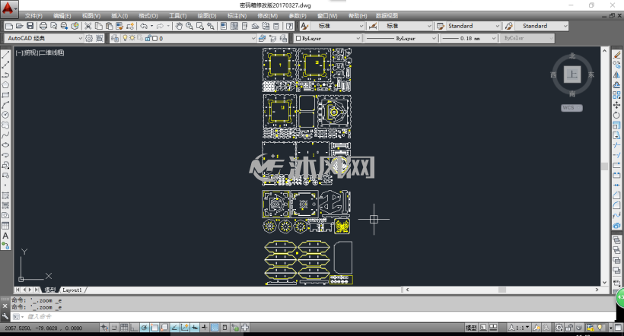Open the AutoCAD application A menu button
The height and width of the screenshot is (336, 624).
(x=8, y=8)
